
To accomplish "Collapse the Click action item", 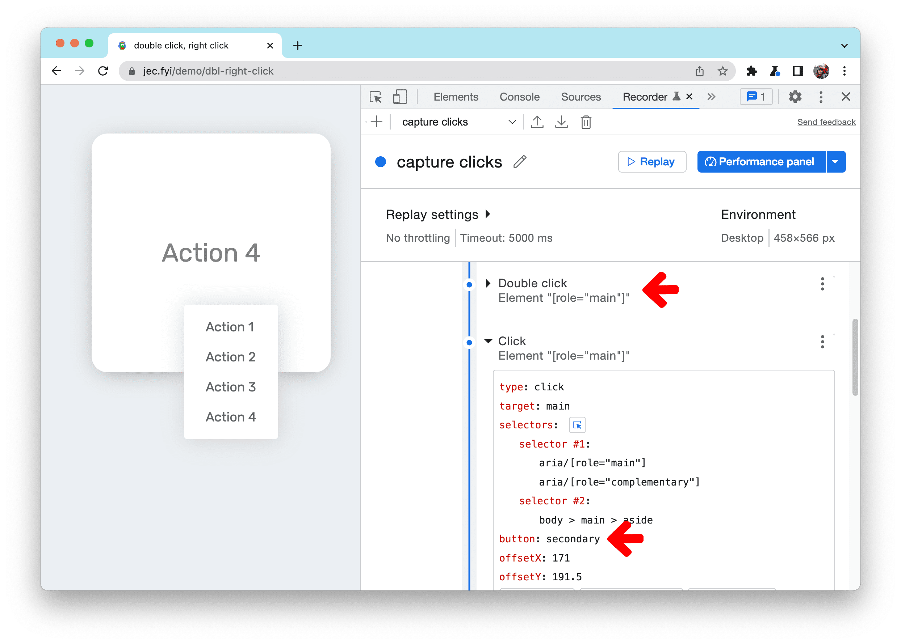I will pos(488,342).
